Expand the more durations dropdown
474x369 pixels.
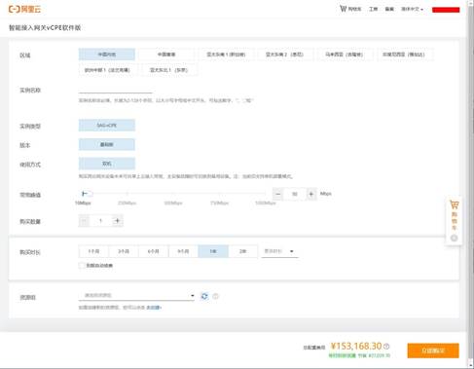tap(280, 251)
